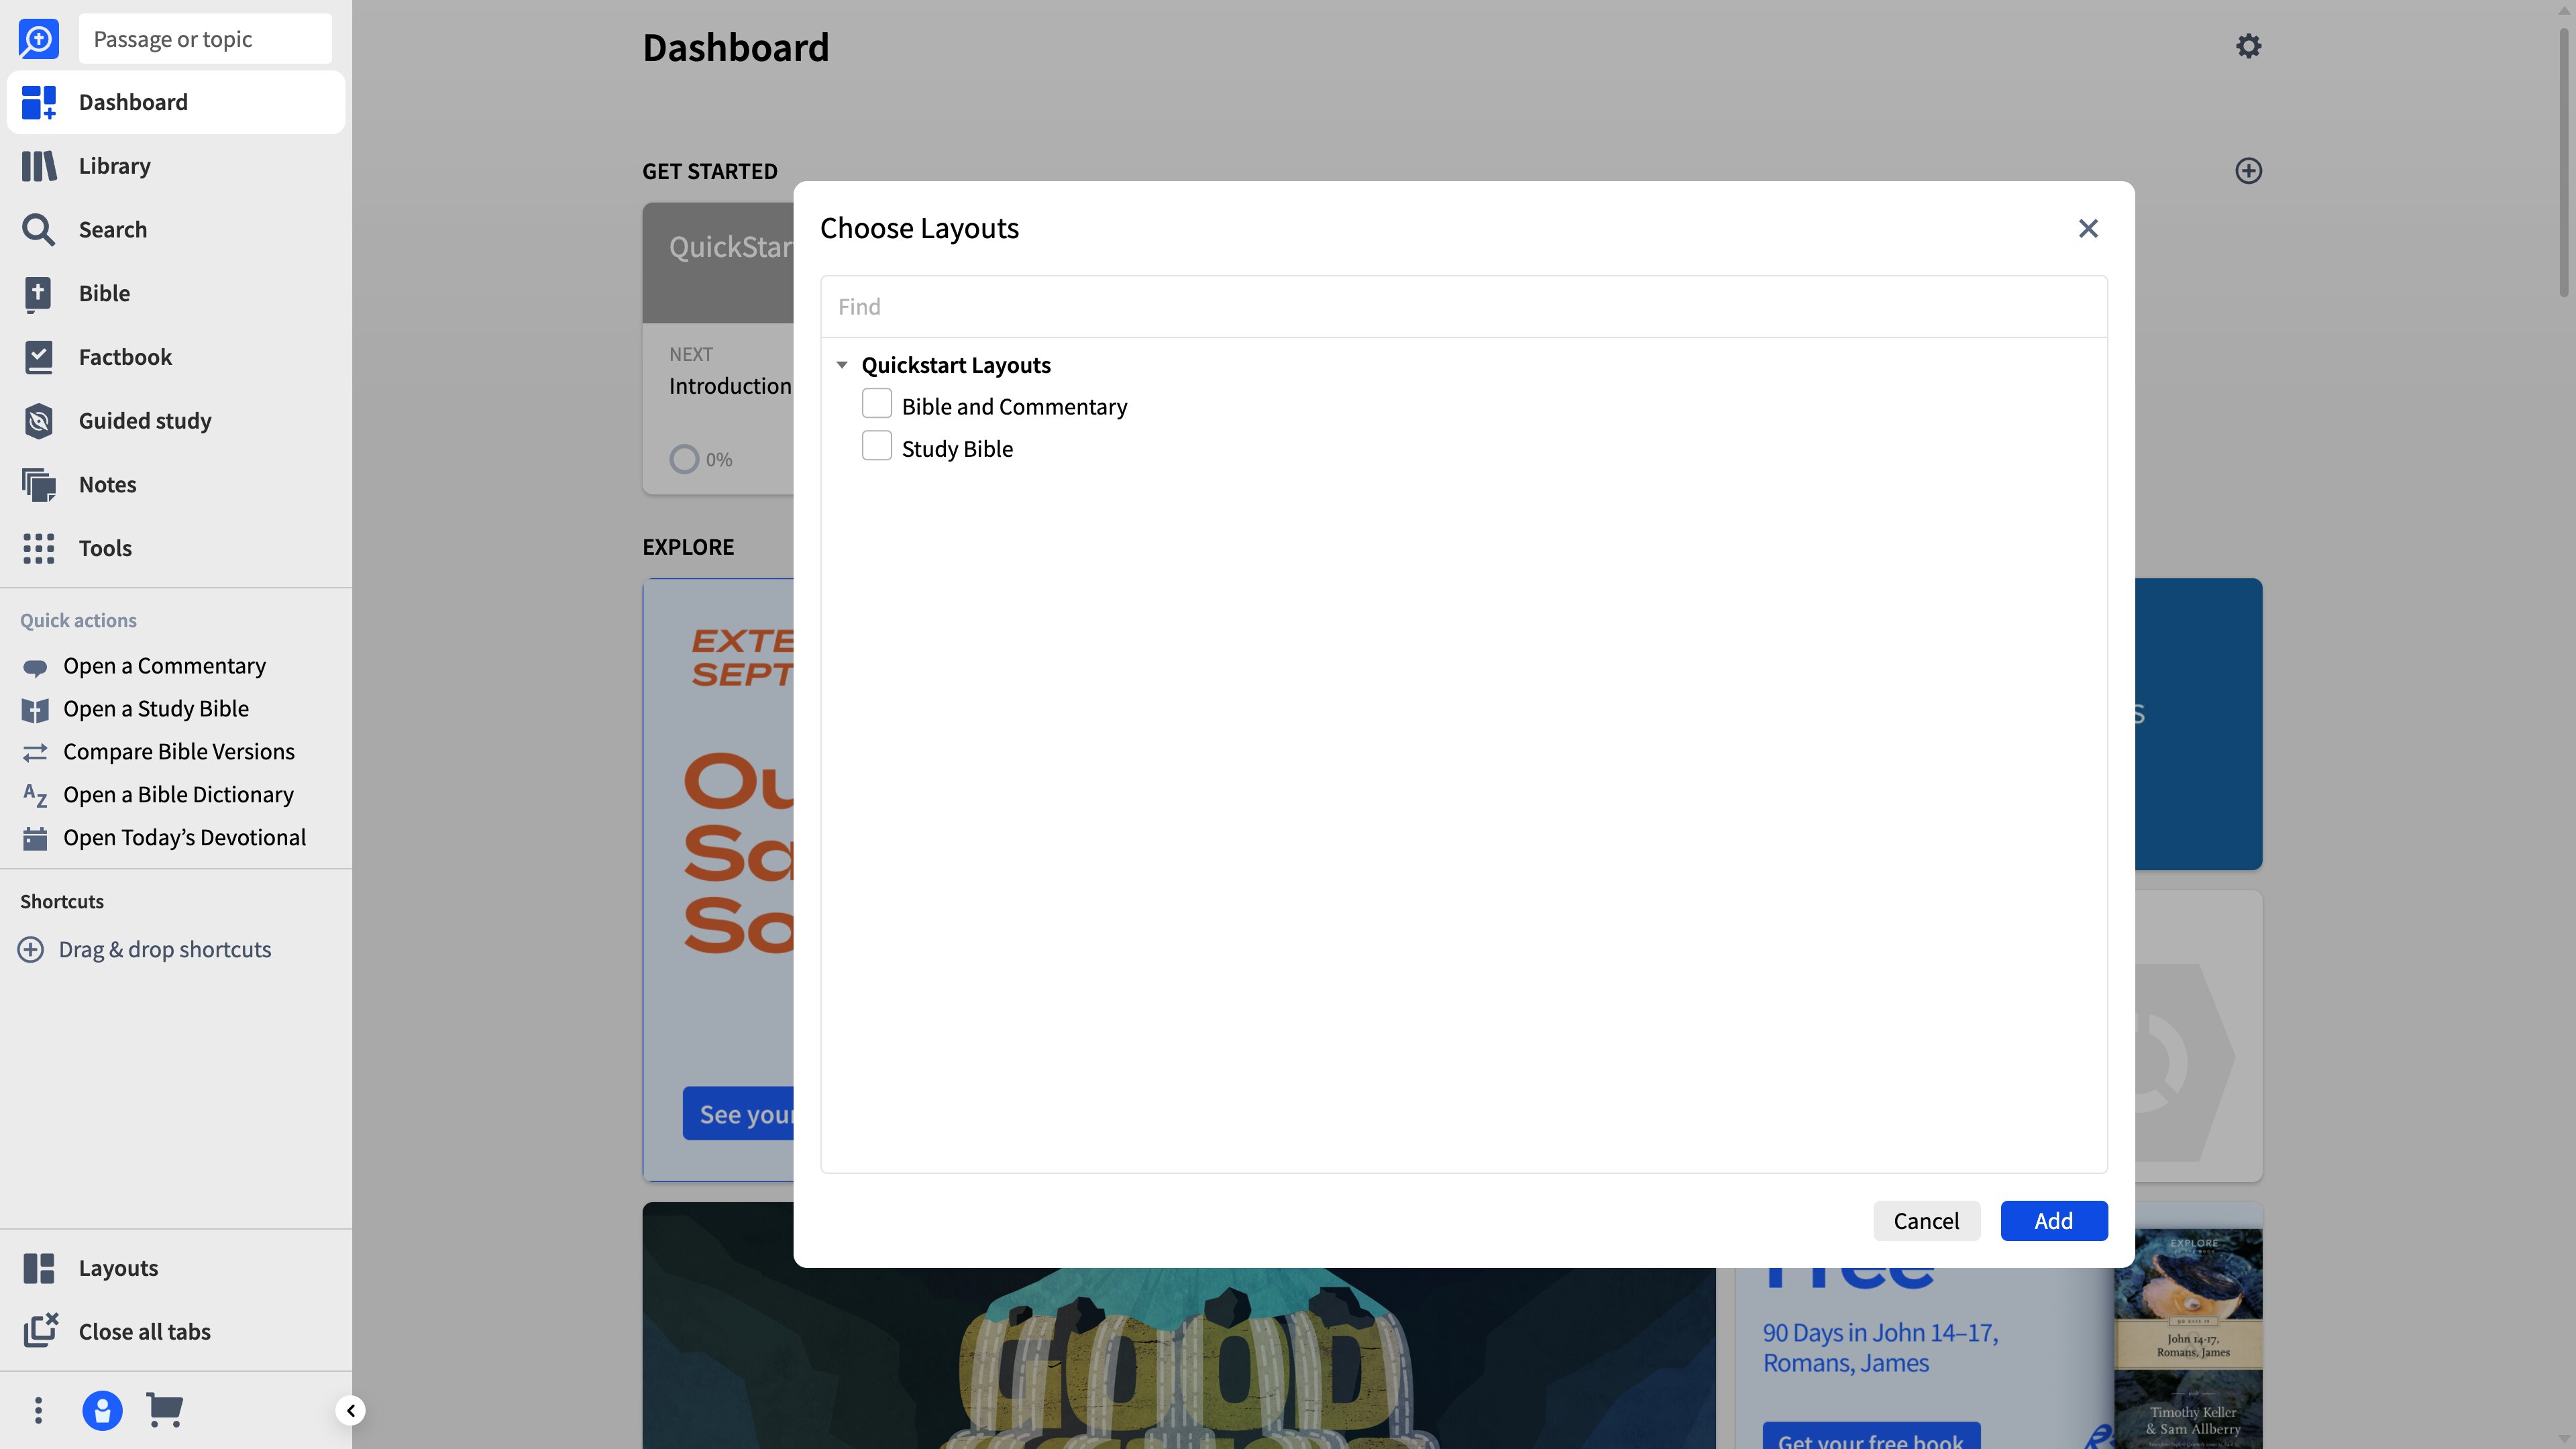This screenshot has width=2576, height=1449.
Task: Open Dashboard settings gear icon
Action: point(2248,46)
